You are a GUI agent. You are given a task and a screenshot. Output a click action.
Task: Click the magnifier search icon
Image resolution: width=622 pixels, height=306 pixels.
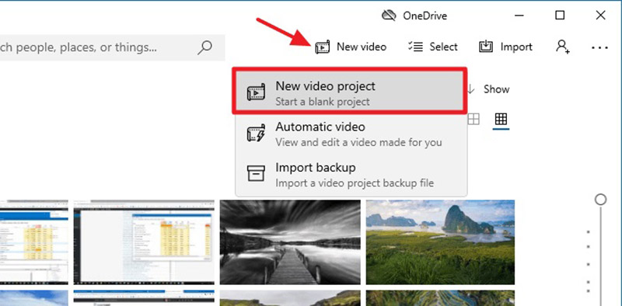204,47
